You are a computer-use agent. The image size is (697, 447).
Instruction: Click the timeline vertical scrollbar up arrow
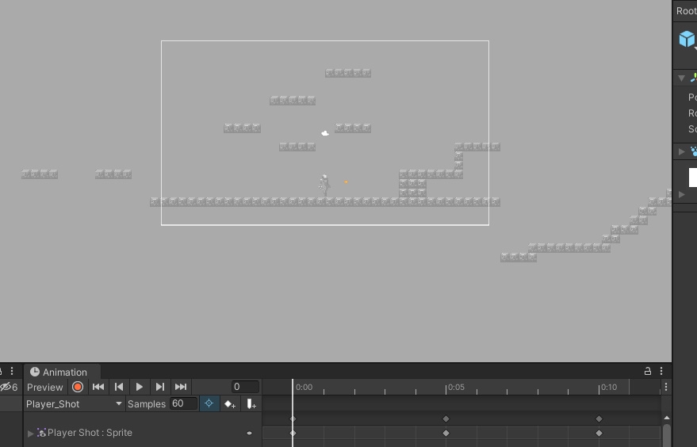pos(666,418)
